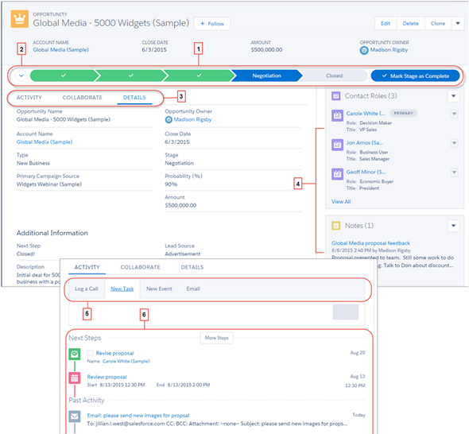
Task: Click Geoff Minor's contact icon
Action: point(337,174)
